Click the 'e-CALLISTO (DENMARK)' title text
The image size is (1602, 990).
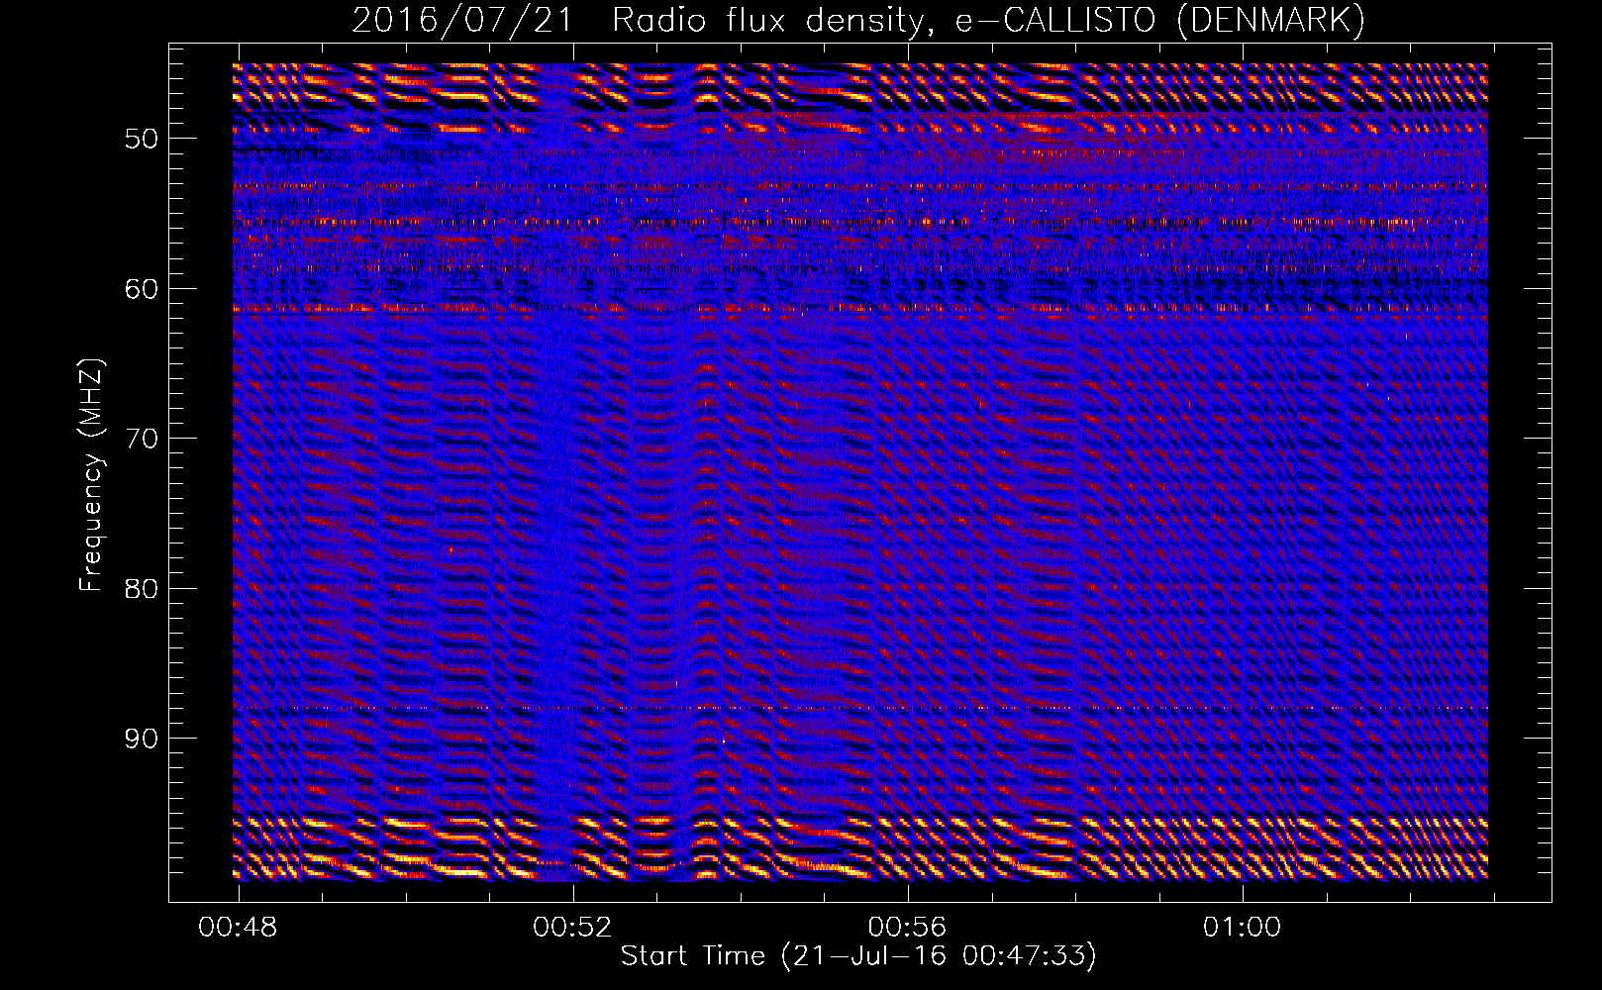1160,20
